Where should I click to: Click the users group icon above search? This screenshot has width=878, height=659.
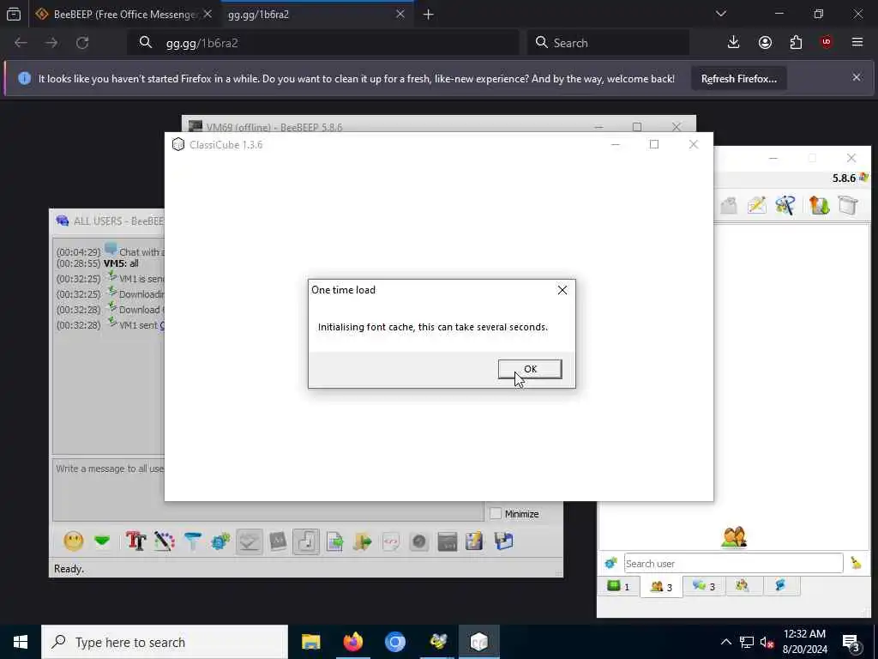(734, 536)
